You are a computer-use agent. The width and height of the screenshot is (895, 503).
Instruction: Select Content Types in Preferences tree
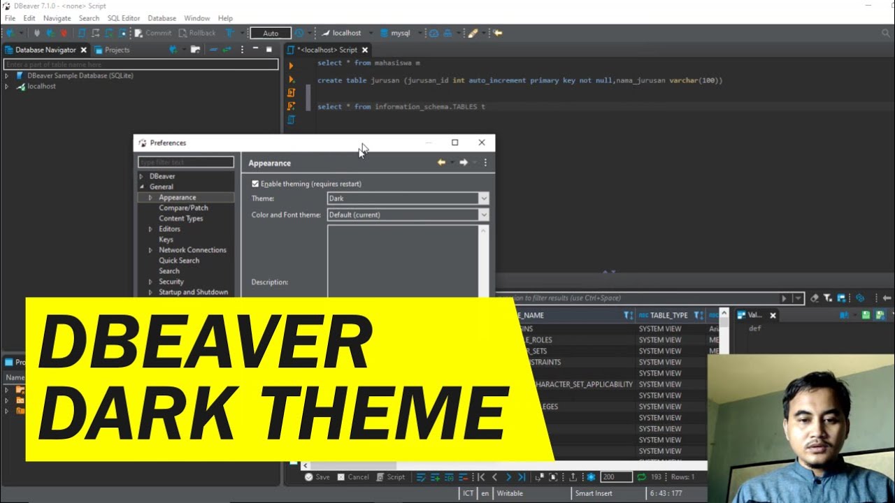click(181, 219)
